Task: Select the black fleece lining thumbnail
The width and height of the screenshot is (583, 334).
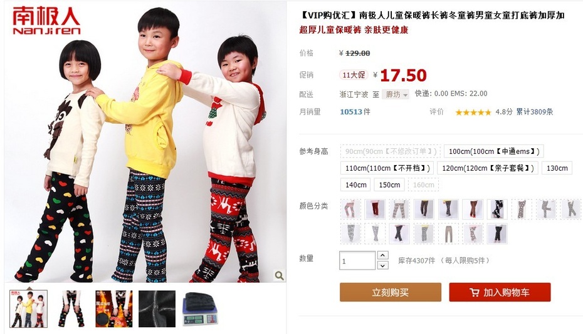Action: (157, 309)
